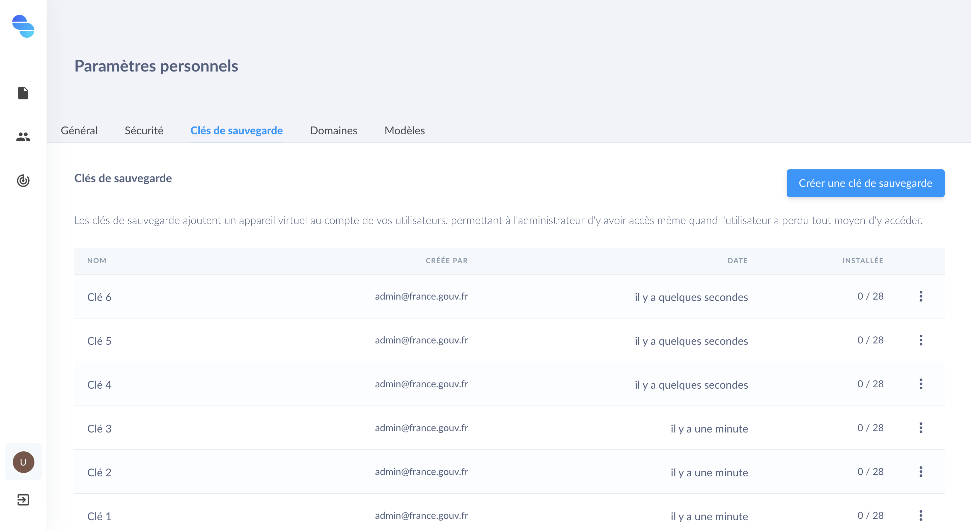Image resolution: width=971 pixels, height=531 pixels.
Task: Click the 0 / 28 count for Clé 3
Action: pyautogui.click(x=870, y=428)
